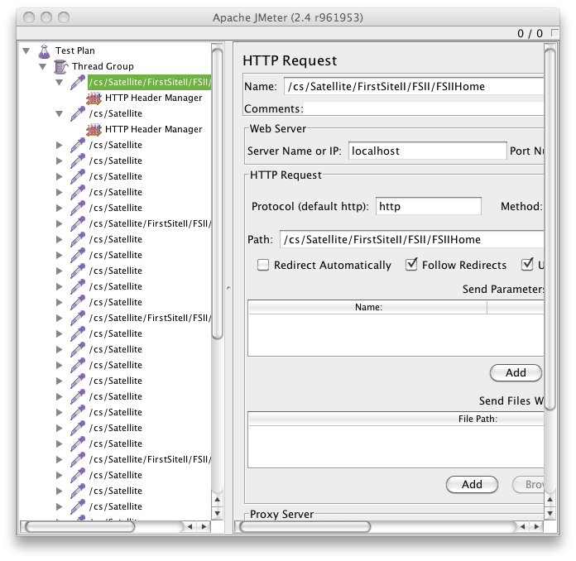Click the Apache JMeter window title bar
This screenshot has width=576, height=561.
(288, 17)
